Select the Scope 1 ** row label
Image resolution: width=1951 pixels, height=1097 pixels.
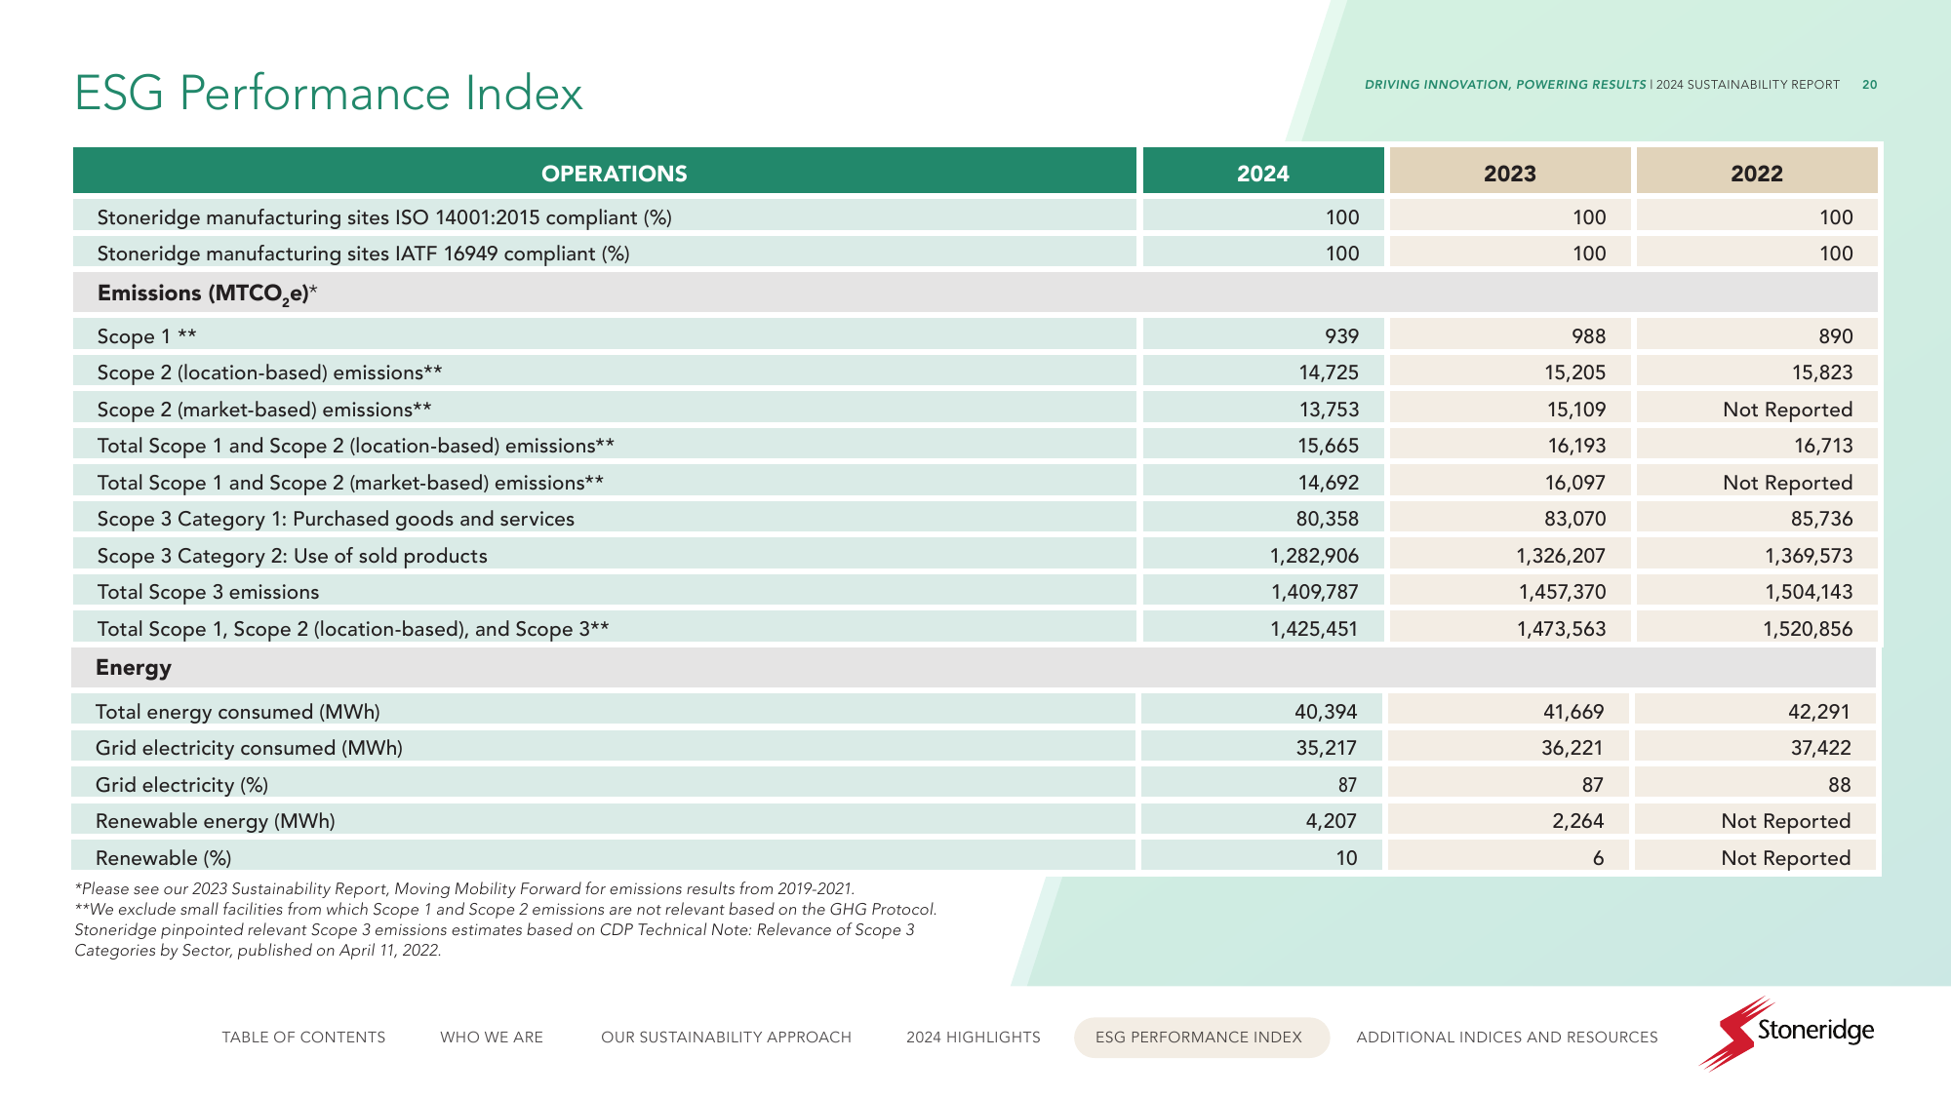pyautogui.click(x=147, y=336)
